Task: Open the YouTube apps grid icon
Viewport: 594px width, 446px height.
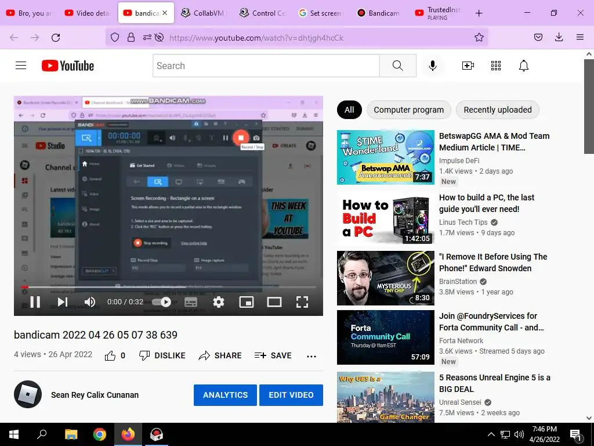Action: tap(496, 66)
